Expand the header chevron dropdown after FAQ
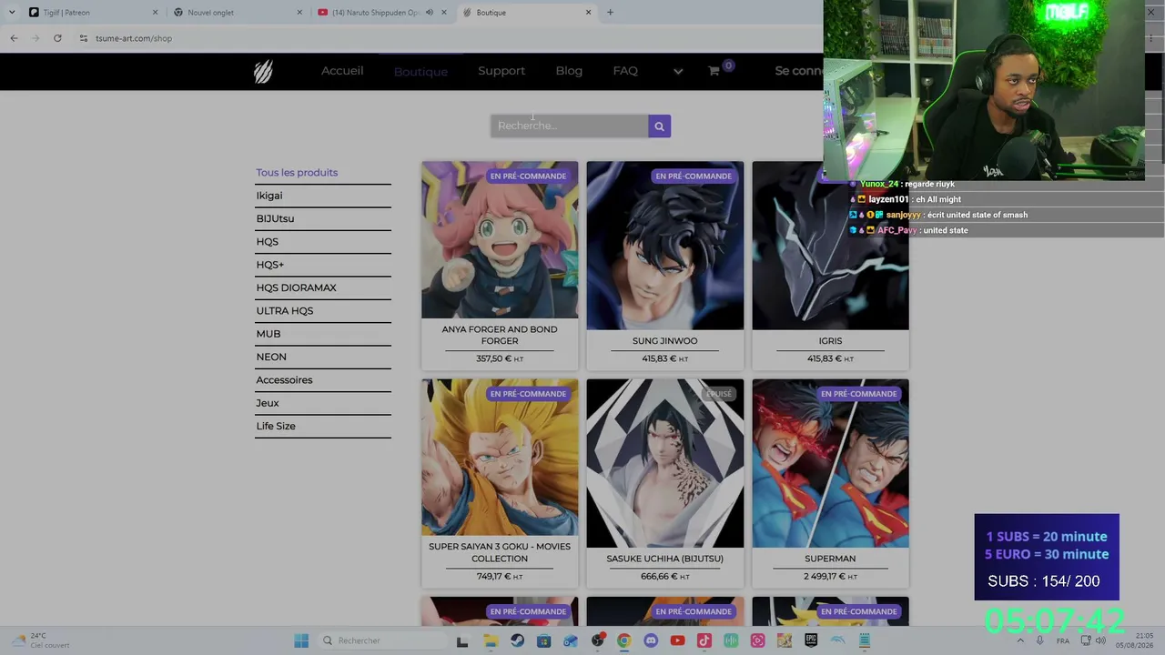This screenshot has height=655, width=1165. point(678,71)
